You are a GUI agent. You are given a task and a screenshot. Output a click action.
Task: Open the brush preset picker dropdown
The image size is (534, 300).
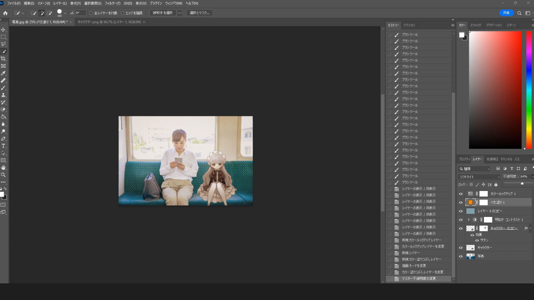point(65,13)
